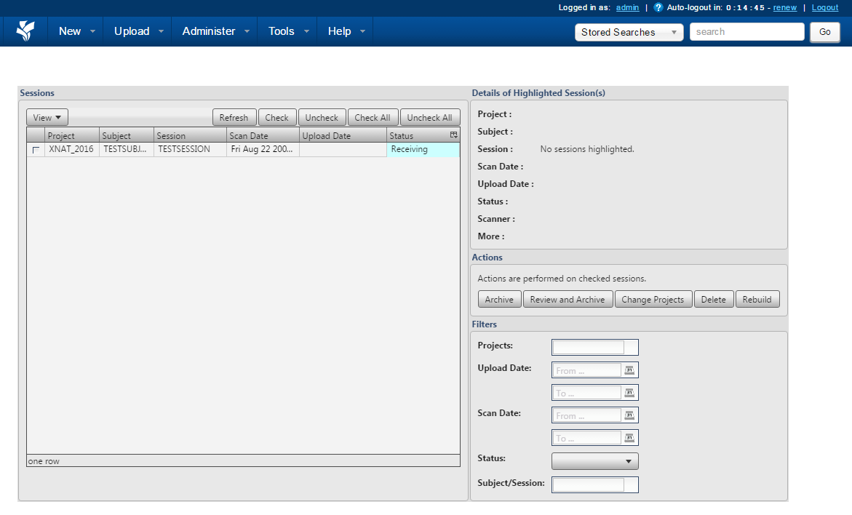The width and height of the screenshot is (852, 515).
Task: Check the XNAT_2016 session row checkbox
Action: point(36,150)
